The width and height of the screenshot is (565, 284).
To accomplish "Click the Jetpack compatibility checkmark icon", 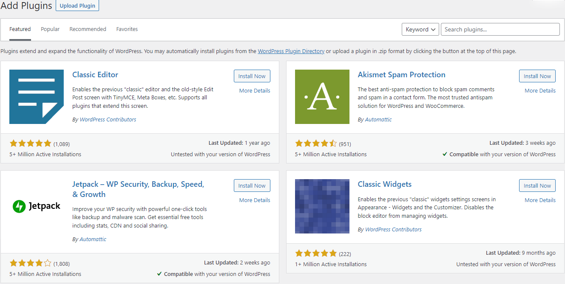I will point(159,274).
